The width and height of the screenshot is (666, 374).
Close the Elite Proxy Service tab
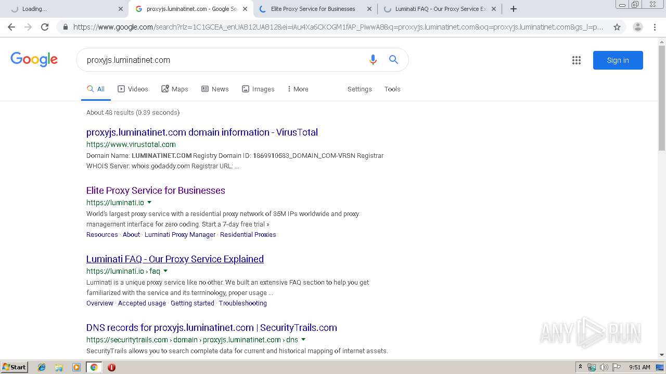click(369, 9)
